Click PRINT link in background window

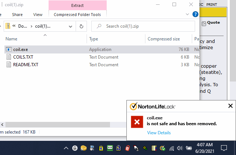click(x=212, y=4)
